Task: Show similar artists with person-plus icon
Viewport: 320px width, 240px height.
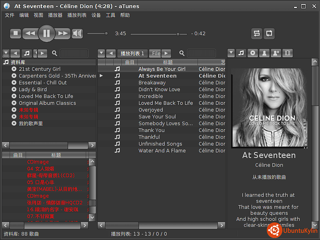Action: point(276,53)
